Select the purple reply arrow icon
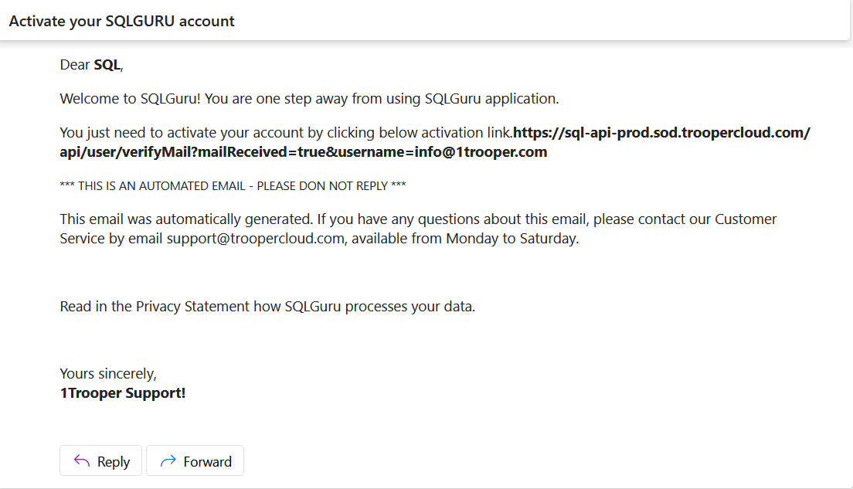Screen dimensions: 853x489 pyautogui.click(x=82, y=460)
